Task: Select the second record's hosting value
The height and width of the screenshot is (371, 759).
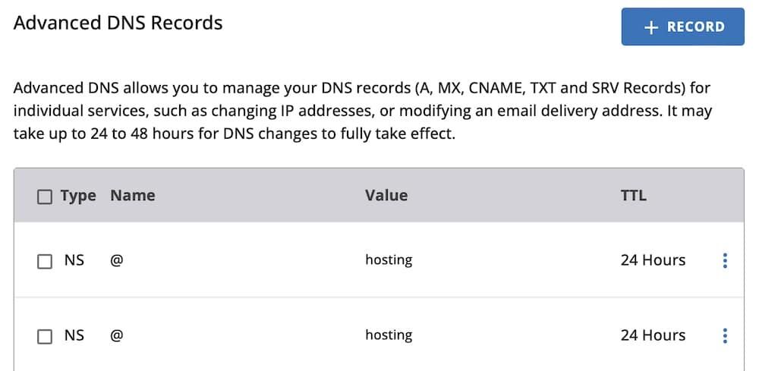Action: [x=389, y=335]
